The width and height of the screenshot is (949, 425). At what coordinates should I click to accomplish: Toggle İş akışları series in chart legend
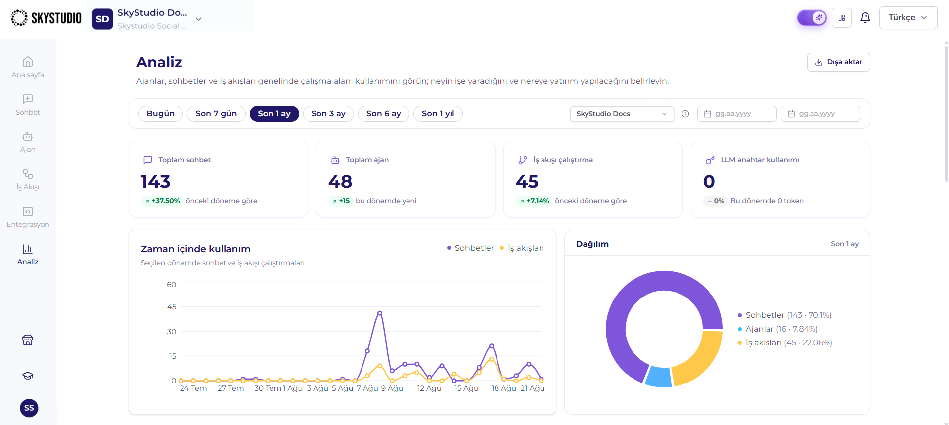(522, 248)
